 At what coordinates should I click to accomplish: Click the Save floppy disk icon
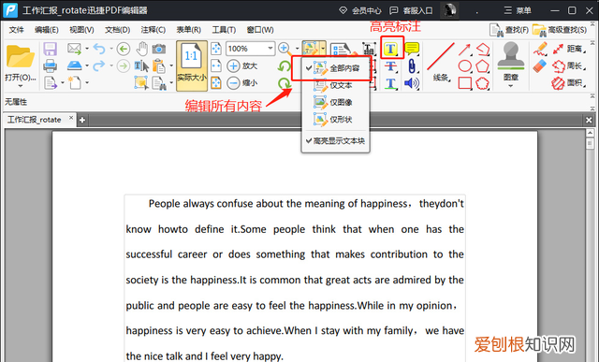(50, 49)
